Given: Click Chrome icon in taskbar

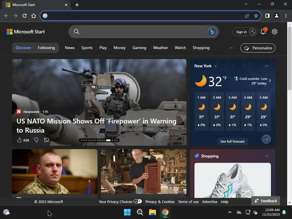Looking at the screenshot, I should pyautogui.click(x=165, y=212).
